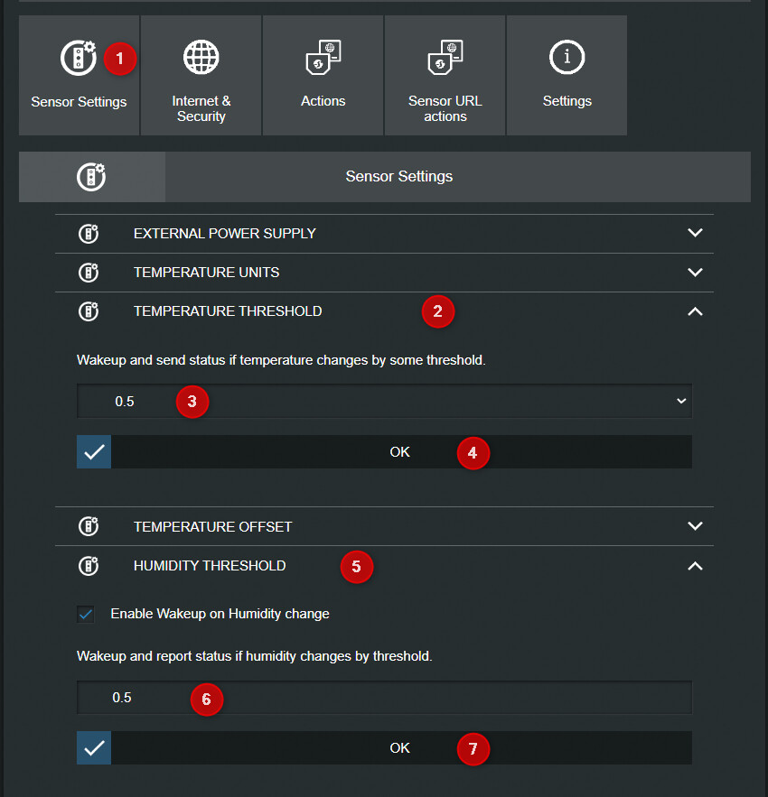Click checkmark beside temperature threshold OK
Screen dimensions: 768x797
click(94, 452)
